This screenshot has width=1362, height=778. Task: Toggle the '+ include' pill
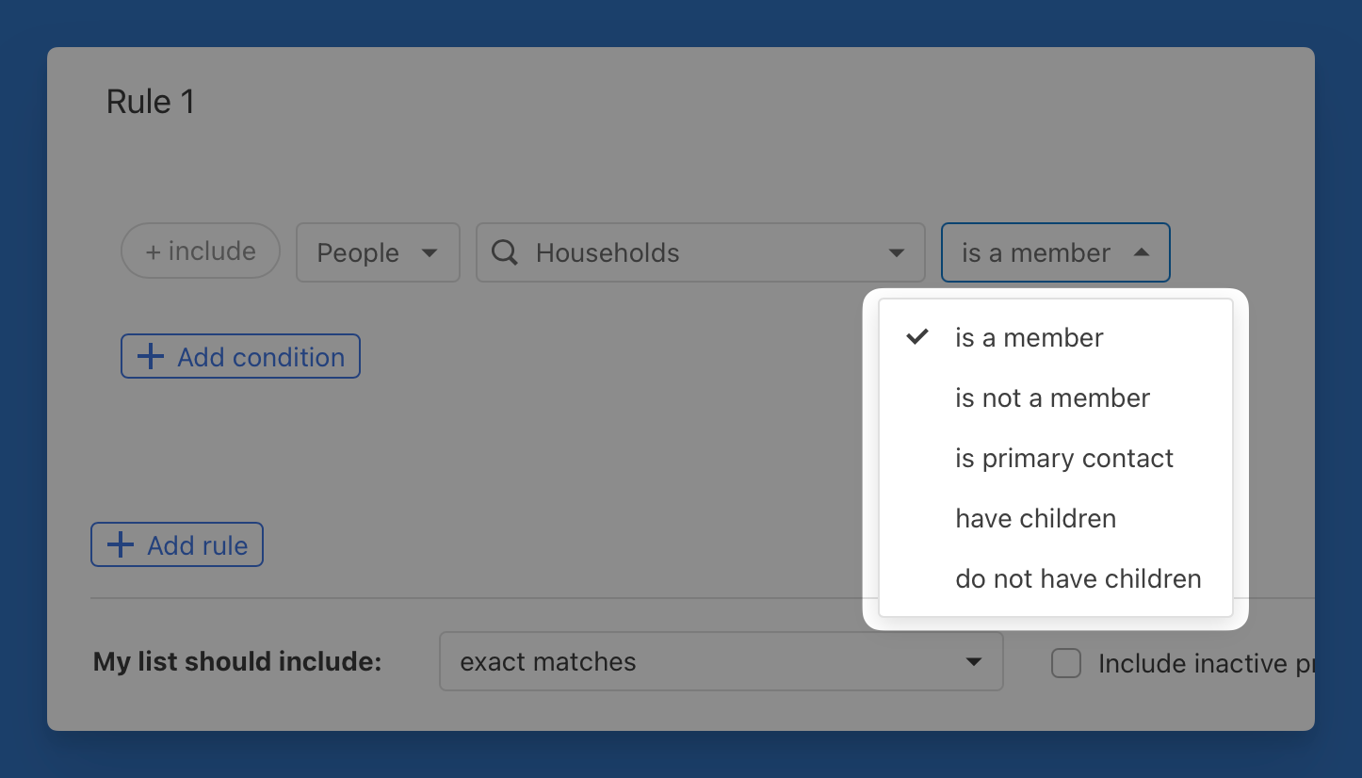(x=201, y=251)
